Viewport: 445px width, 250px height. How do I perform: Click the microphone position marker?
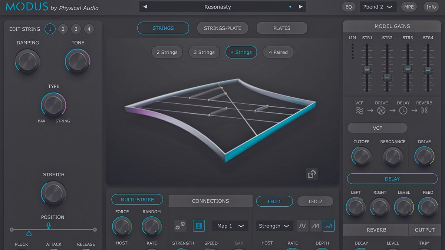tap(48, 226)
